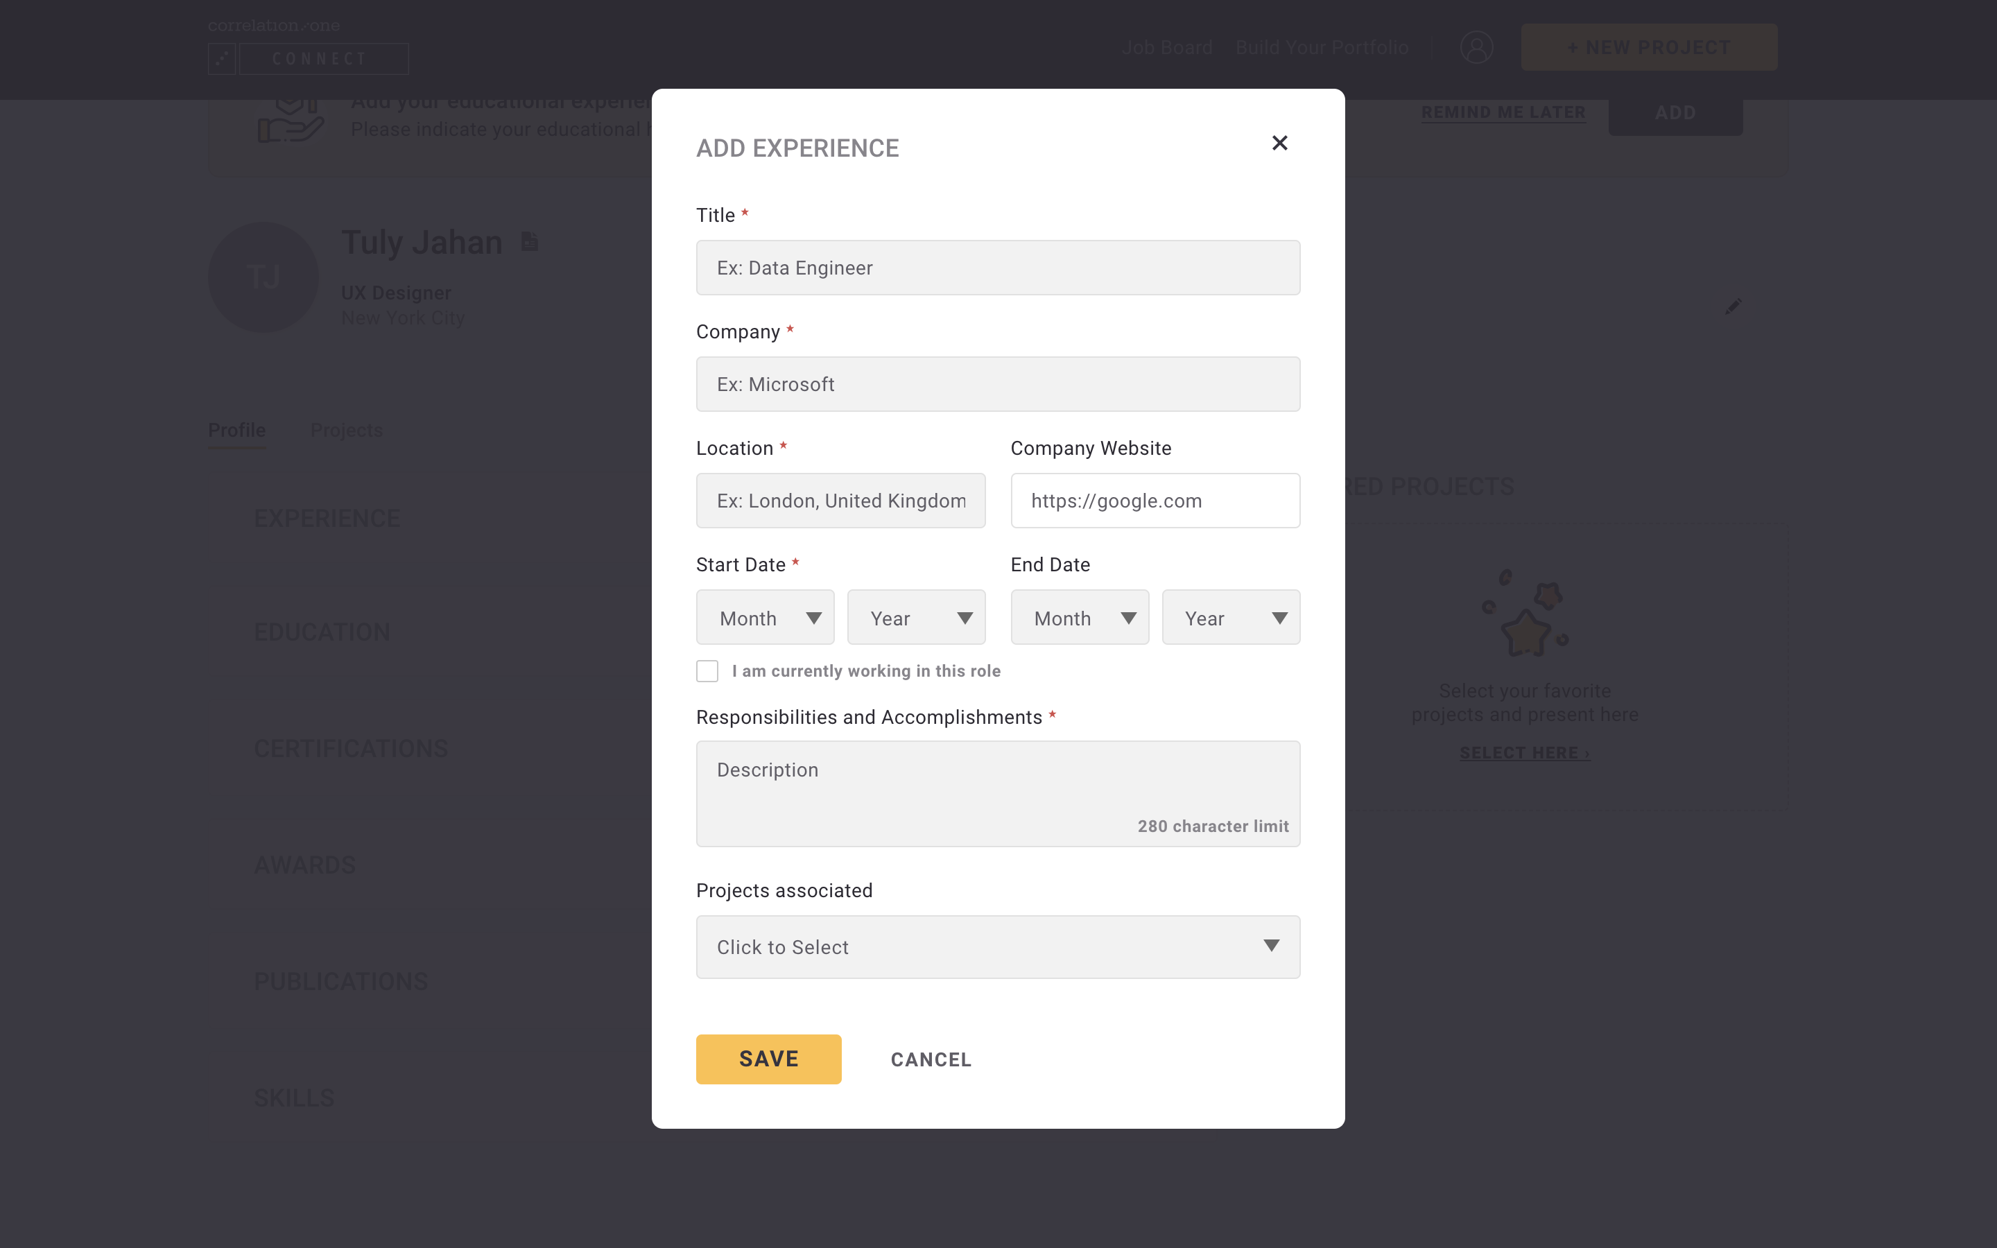Close the Add Experience dialog
Image resolution: width=1997 pixels, height=1248 pixels.
pyautogui.click(x=1279, y=144)
